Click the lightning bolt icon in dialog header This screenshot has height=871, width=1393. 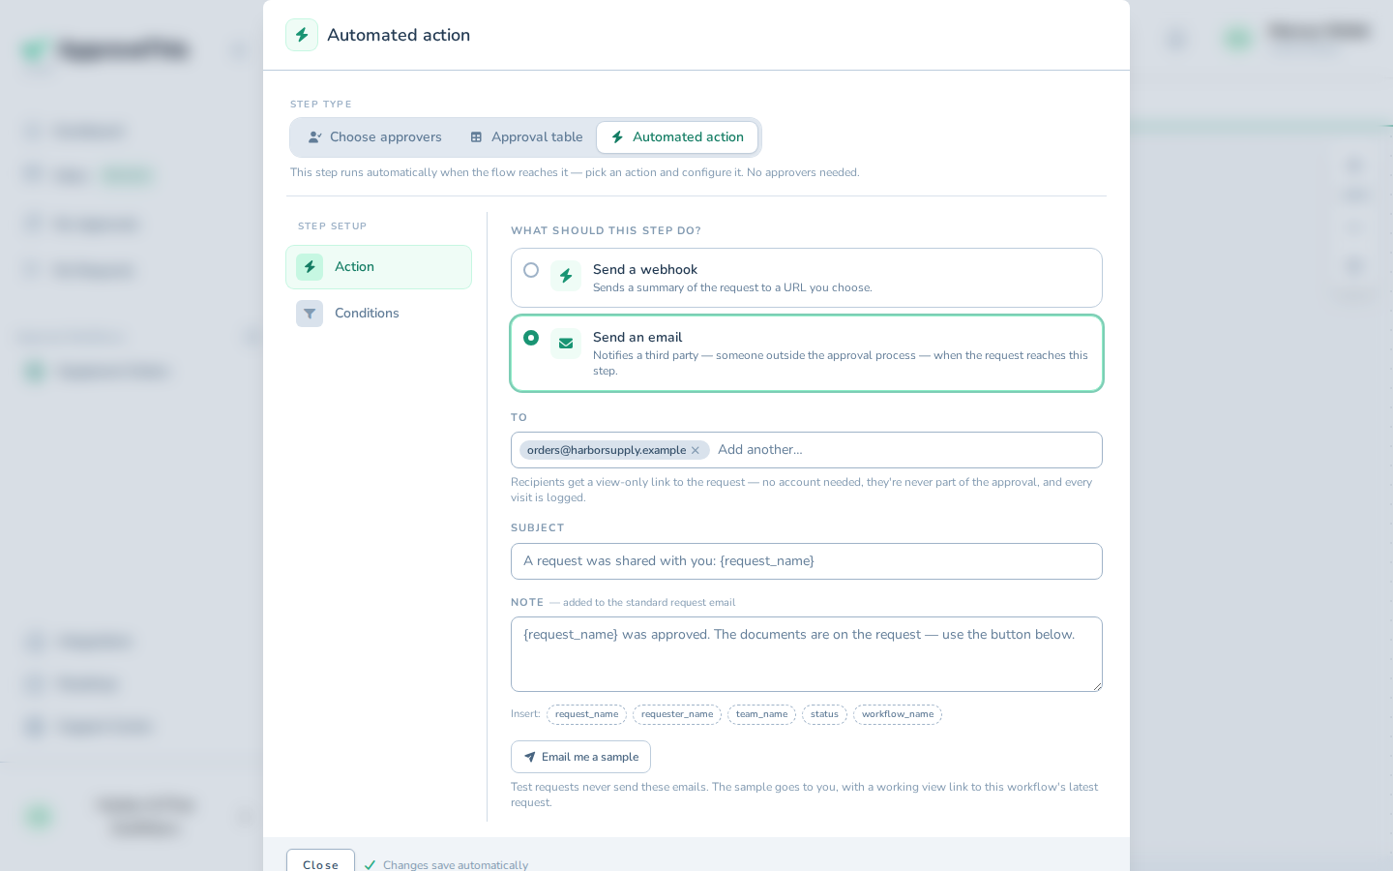click(302, 35)
